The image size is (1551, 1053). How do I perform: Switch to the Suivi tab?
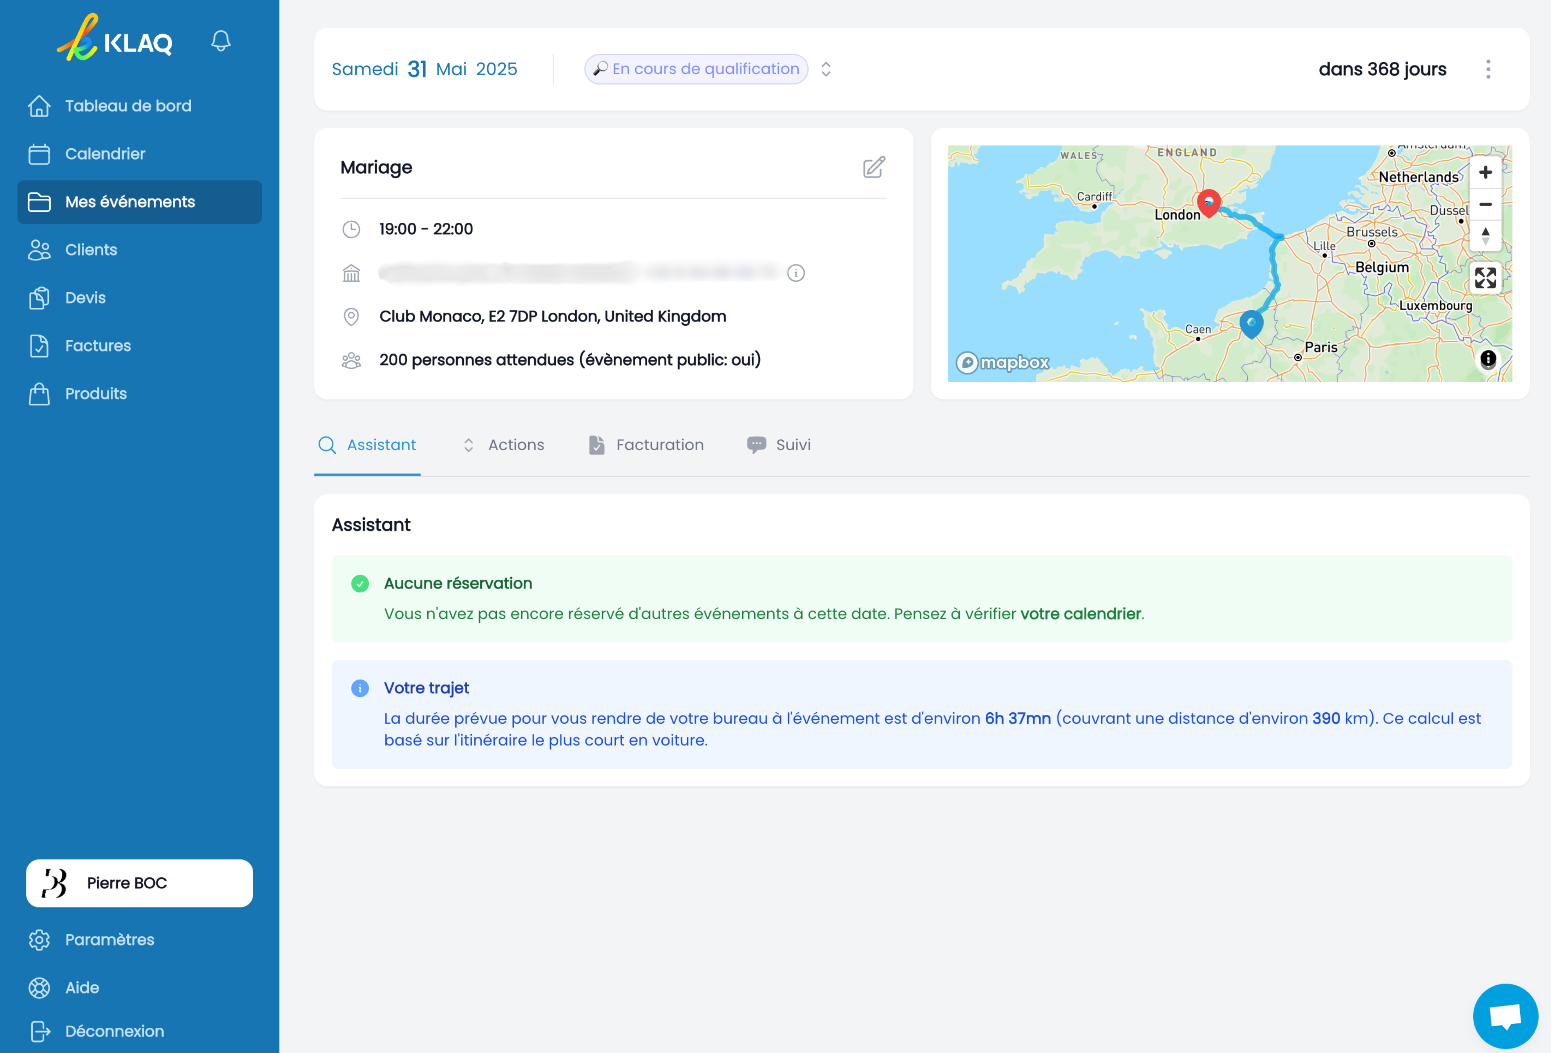779,445
